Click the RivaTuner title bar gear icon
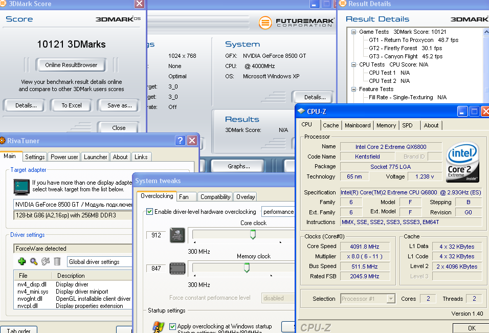 click(2, 141)
